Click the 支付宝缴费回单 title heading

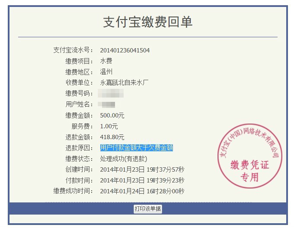[x=148, y=22]
